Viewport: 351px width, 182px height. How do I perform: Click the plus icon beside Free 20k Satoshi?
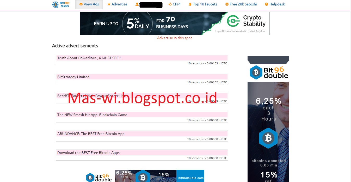[227, 4]
